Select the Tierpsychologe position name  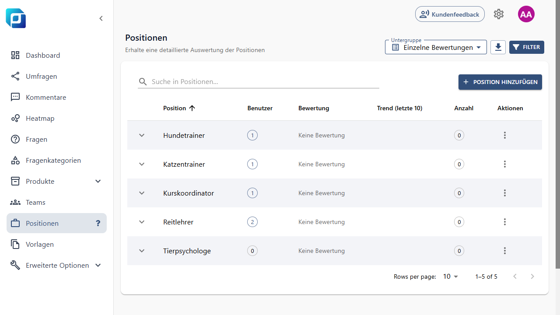click(187, 251)
